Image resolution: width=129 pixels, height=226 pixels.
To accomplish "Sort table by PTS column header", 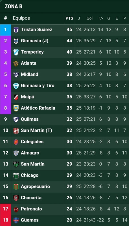I will (x=69, y=18).
